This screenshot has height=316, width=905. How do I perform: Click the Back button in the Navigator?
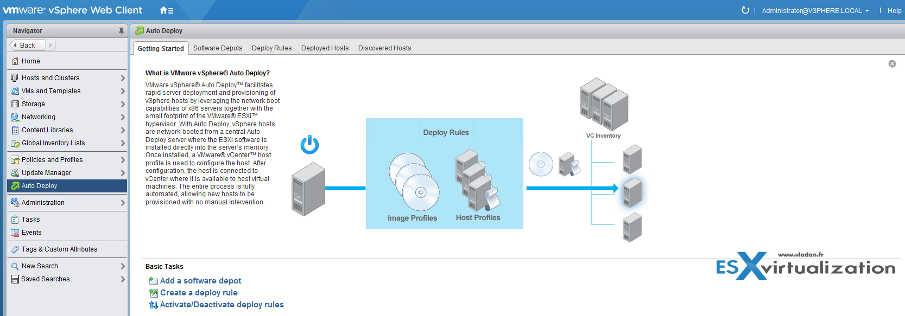click(27, 46)
